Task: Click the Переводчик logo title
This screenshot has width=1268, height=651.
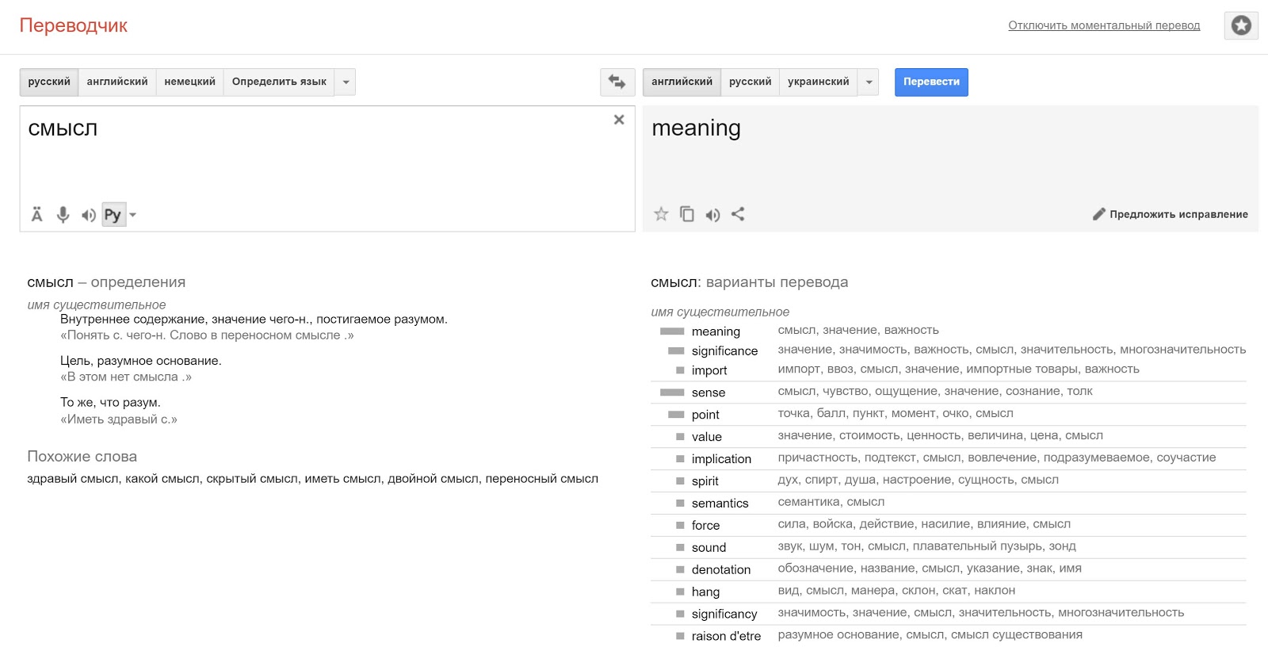Action: 73,25
